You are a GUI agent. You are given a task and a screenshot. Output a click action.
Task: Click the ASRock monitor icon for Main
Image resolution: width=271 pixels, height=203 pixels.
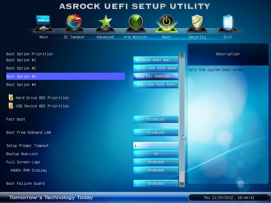44,23
